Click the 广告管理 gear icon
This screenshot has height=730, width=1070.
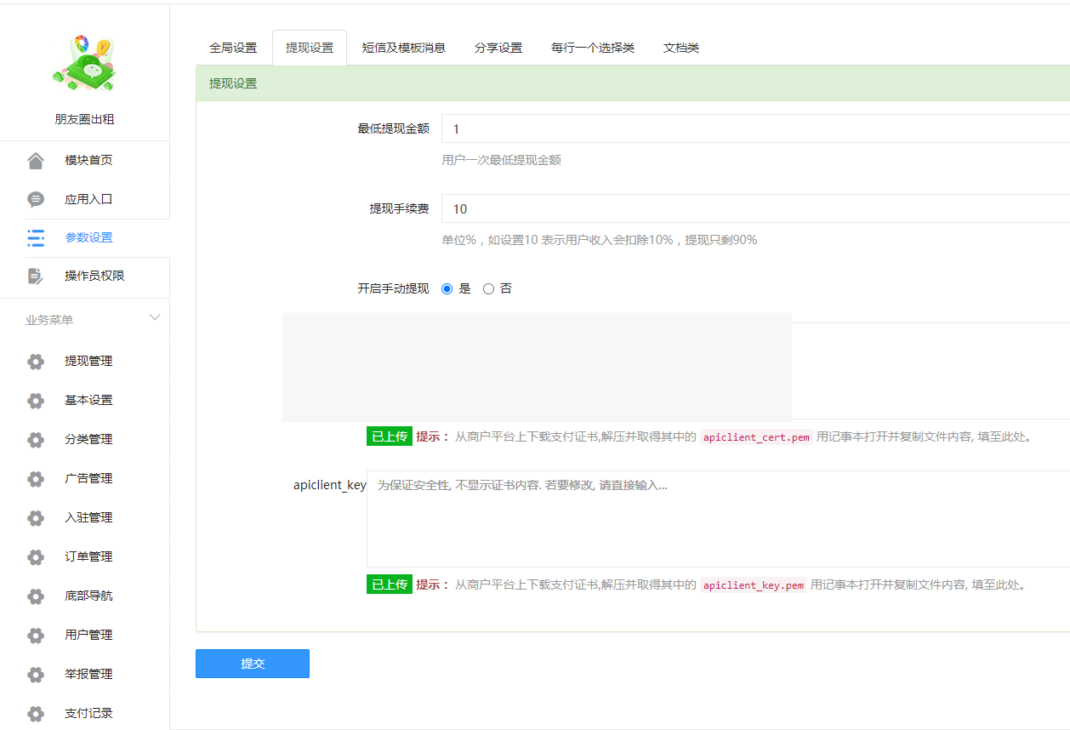35,478
